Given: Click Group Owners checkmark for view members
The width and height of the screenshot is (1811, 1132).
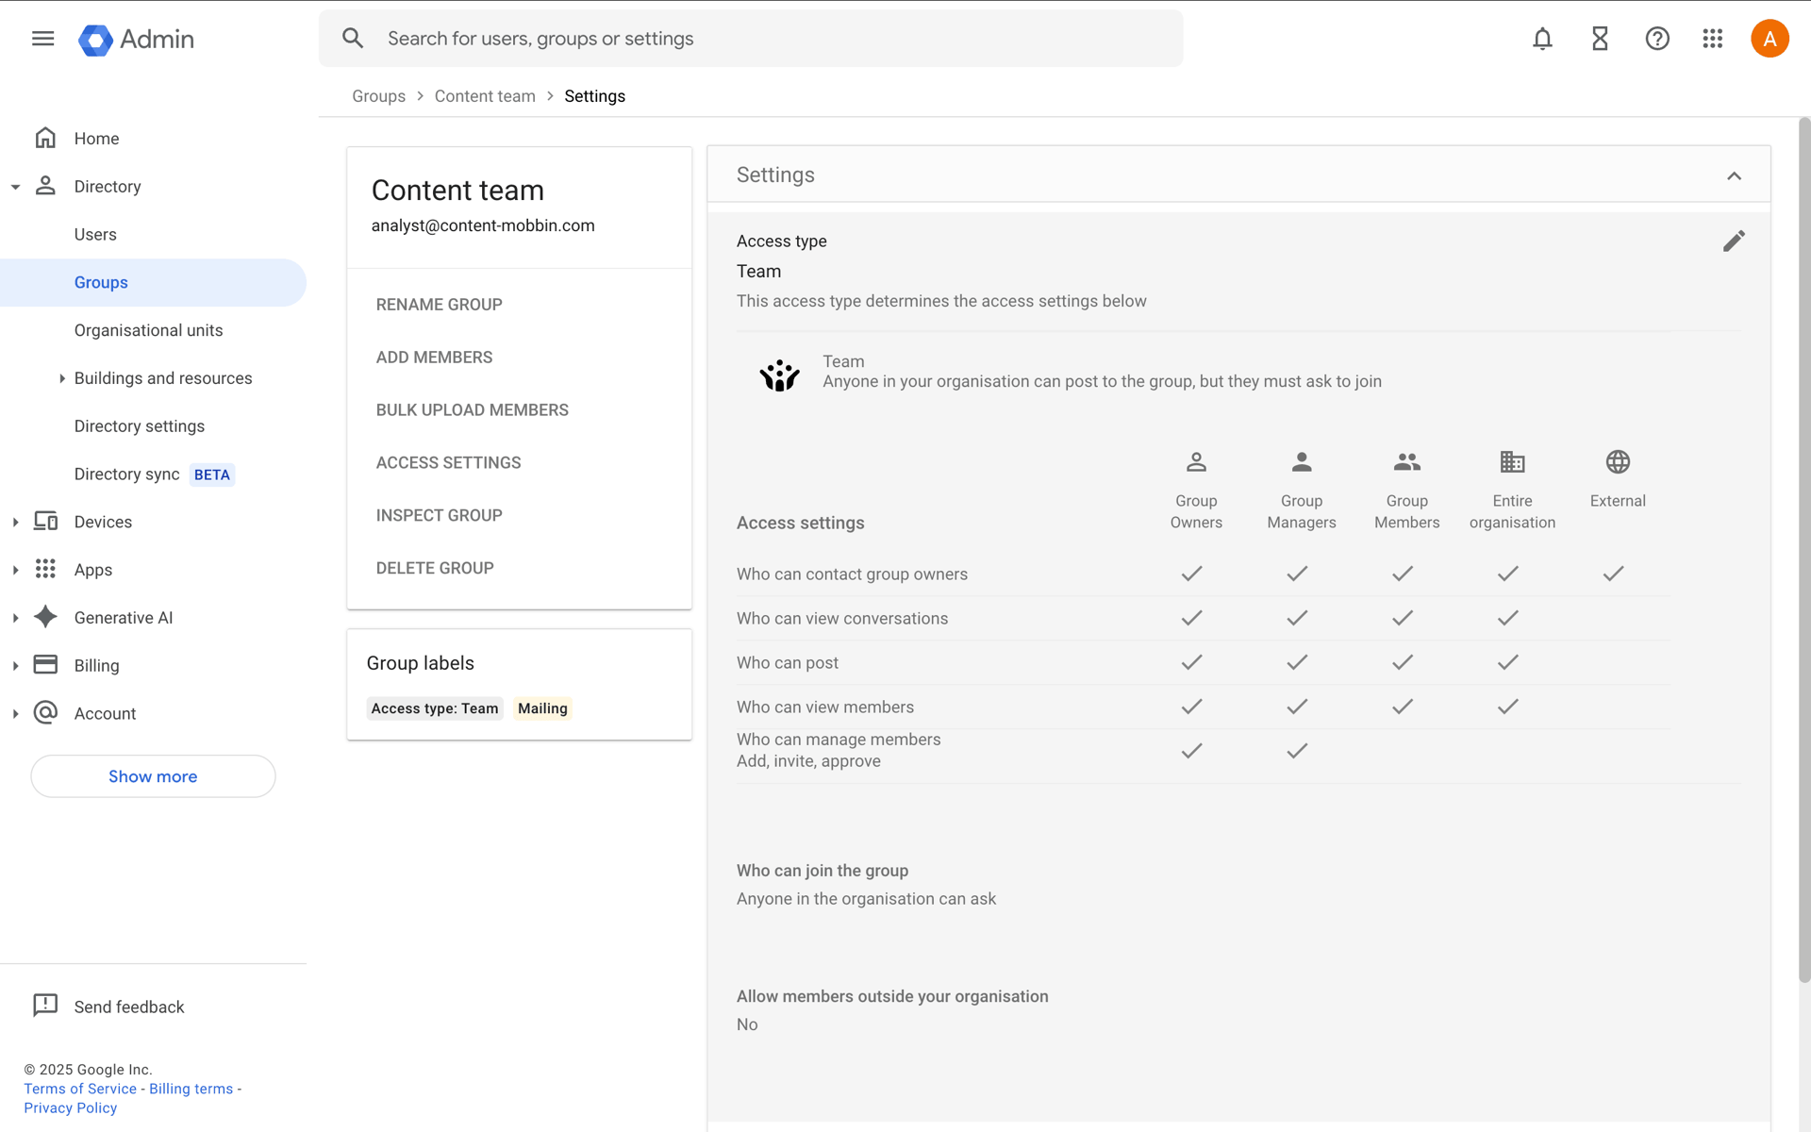Looking at the screenshot, I should point(1192,707).
